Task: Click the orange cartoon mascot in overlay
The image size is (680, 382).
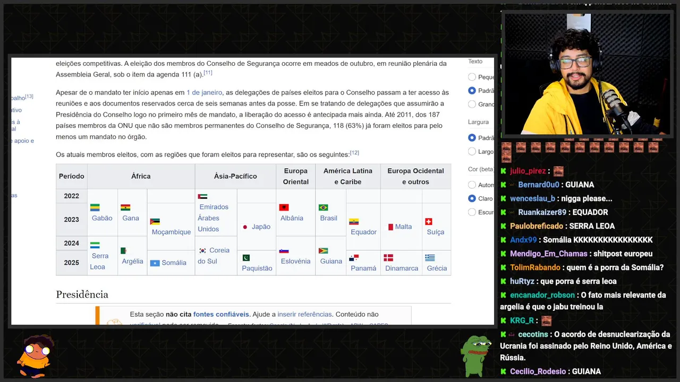Action: click(35, 355)
